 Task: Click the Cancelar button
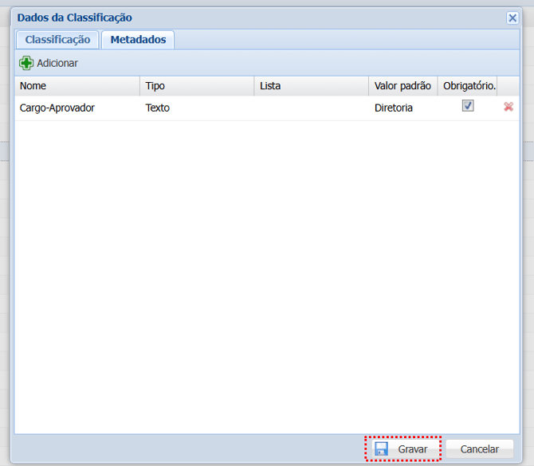pyautogui.click(x=479, y=449)
